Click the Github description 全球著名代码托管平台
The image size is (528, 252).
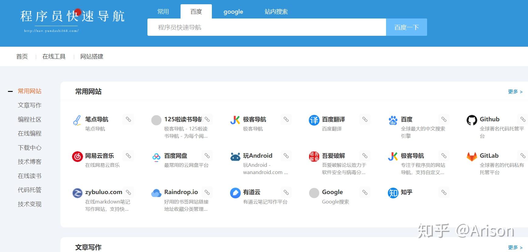[502, 132]
